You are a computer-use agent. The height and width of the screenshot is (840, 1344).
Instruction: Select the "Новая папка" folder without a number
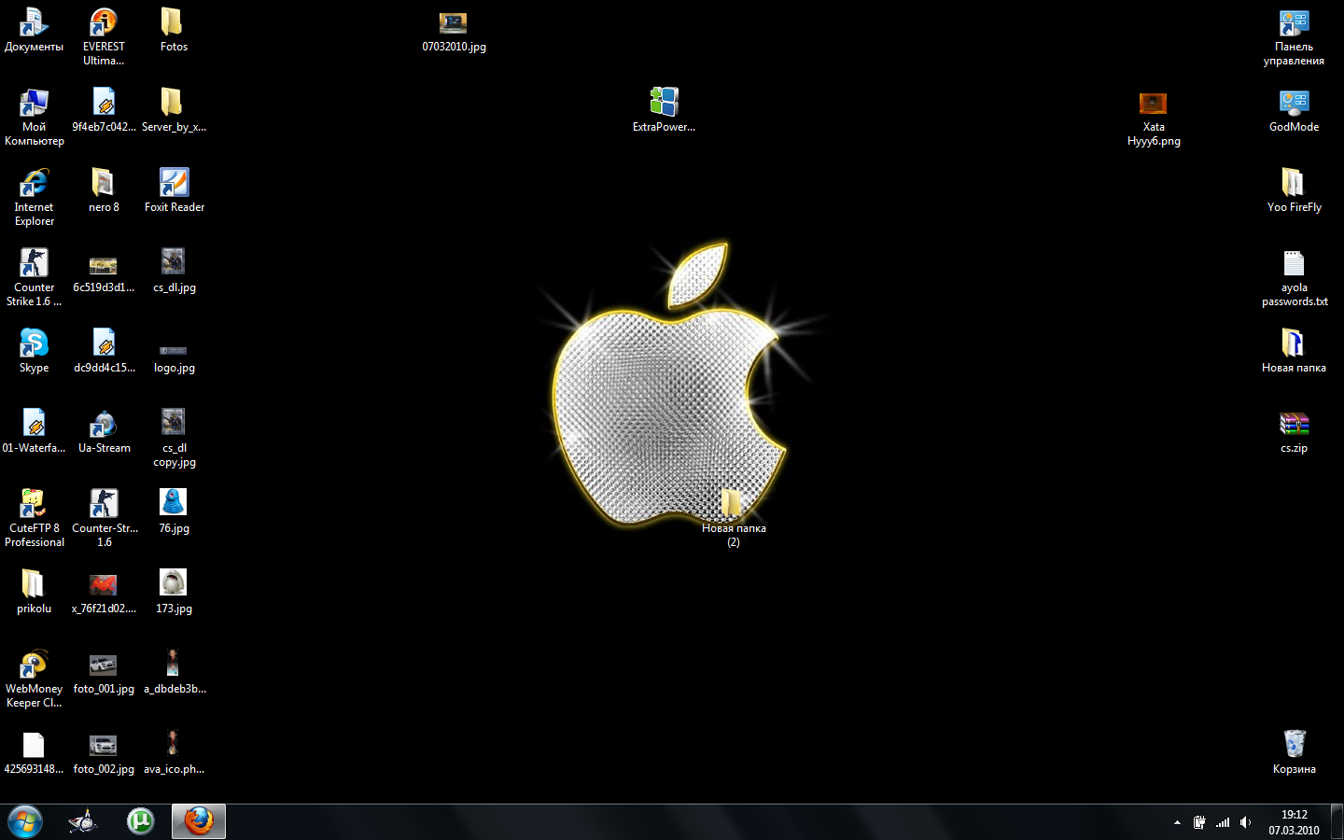[1294, 351]
